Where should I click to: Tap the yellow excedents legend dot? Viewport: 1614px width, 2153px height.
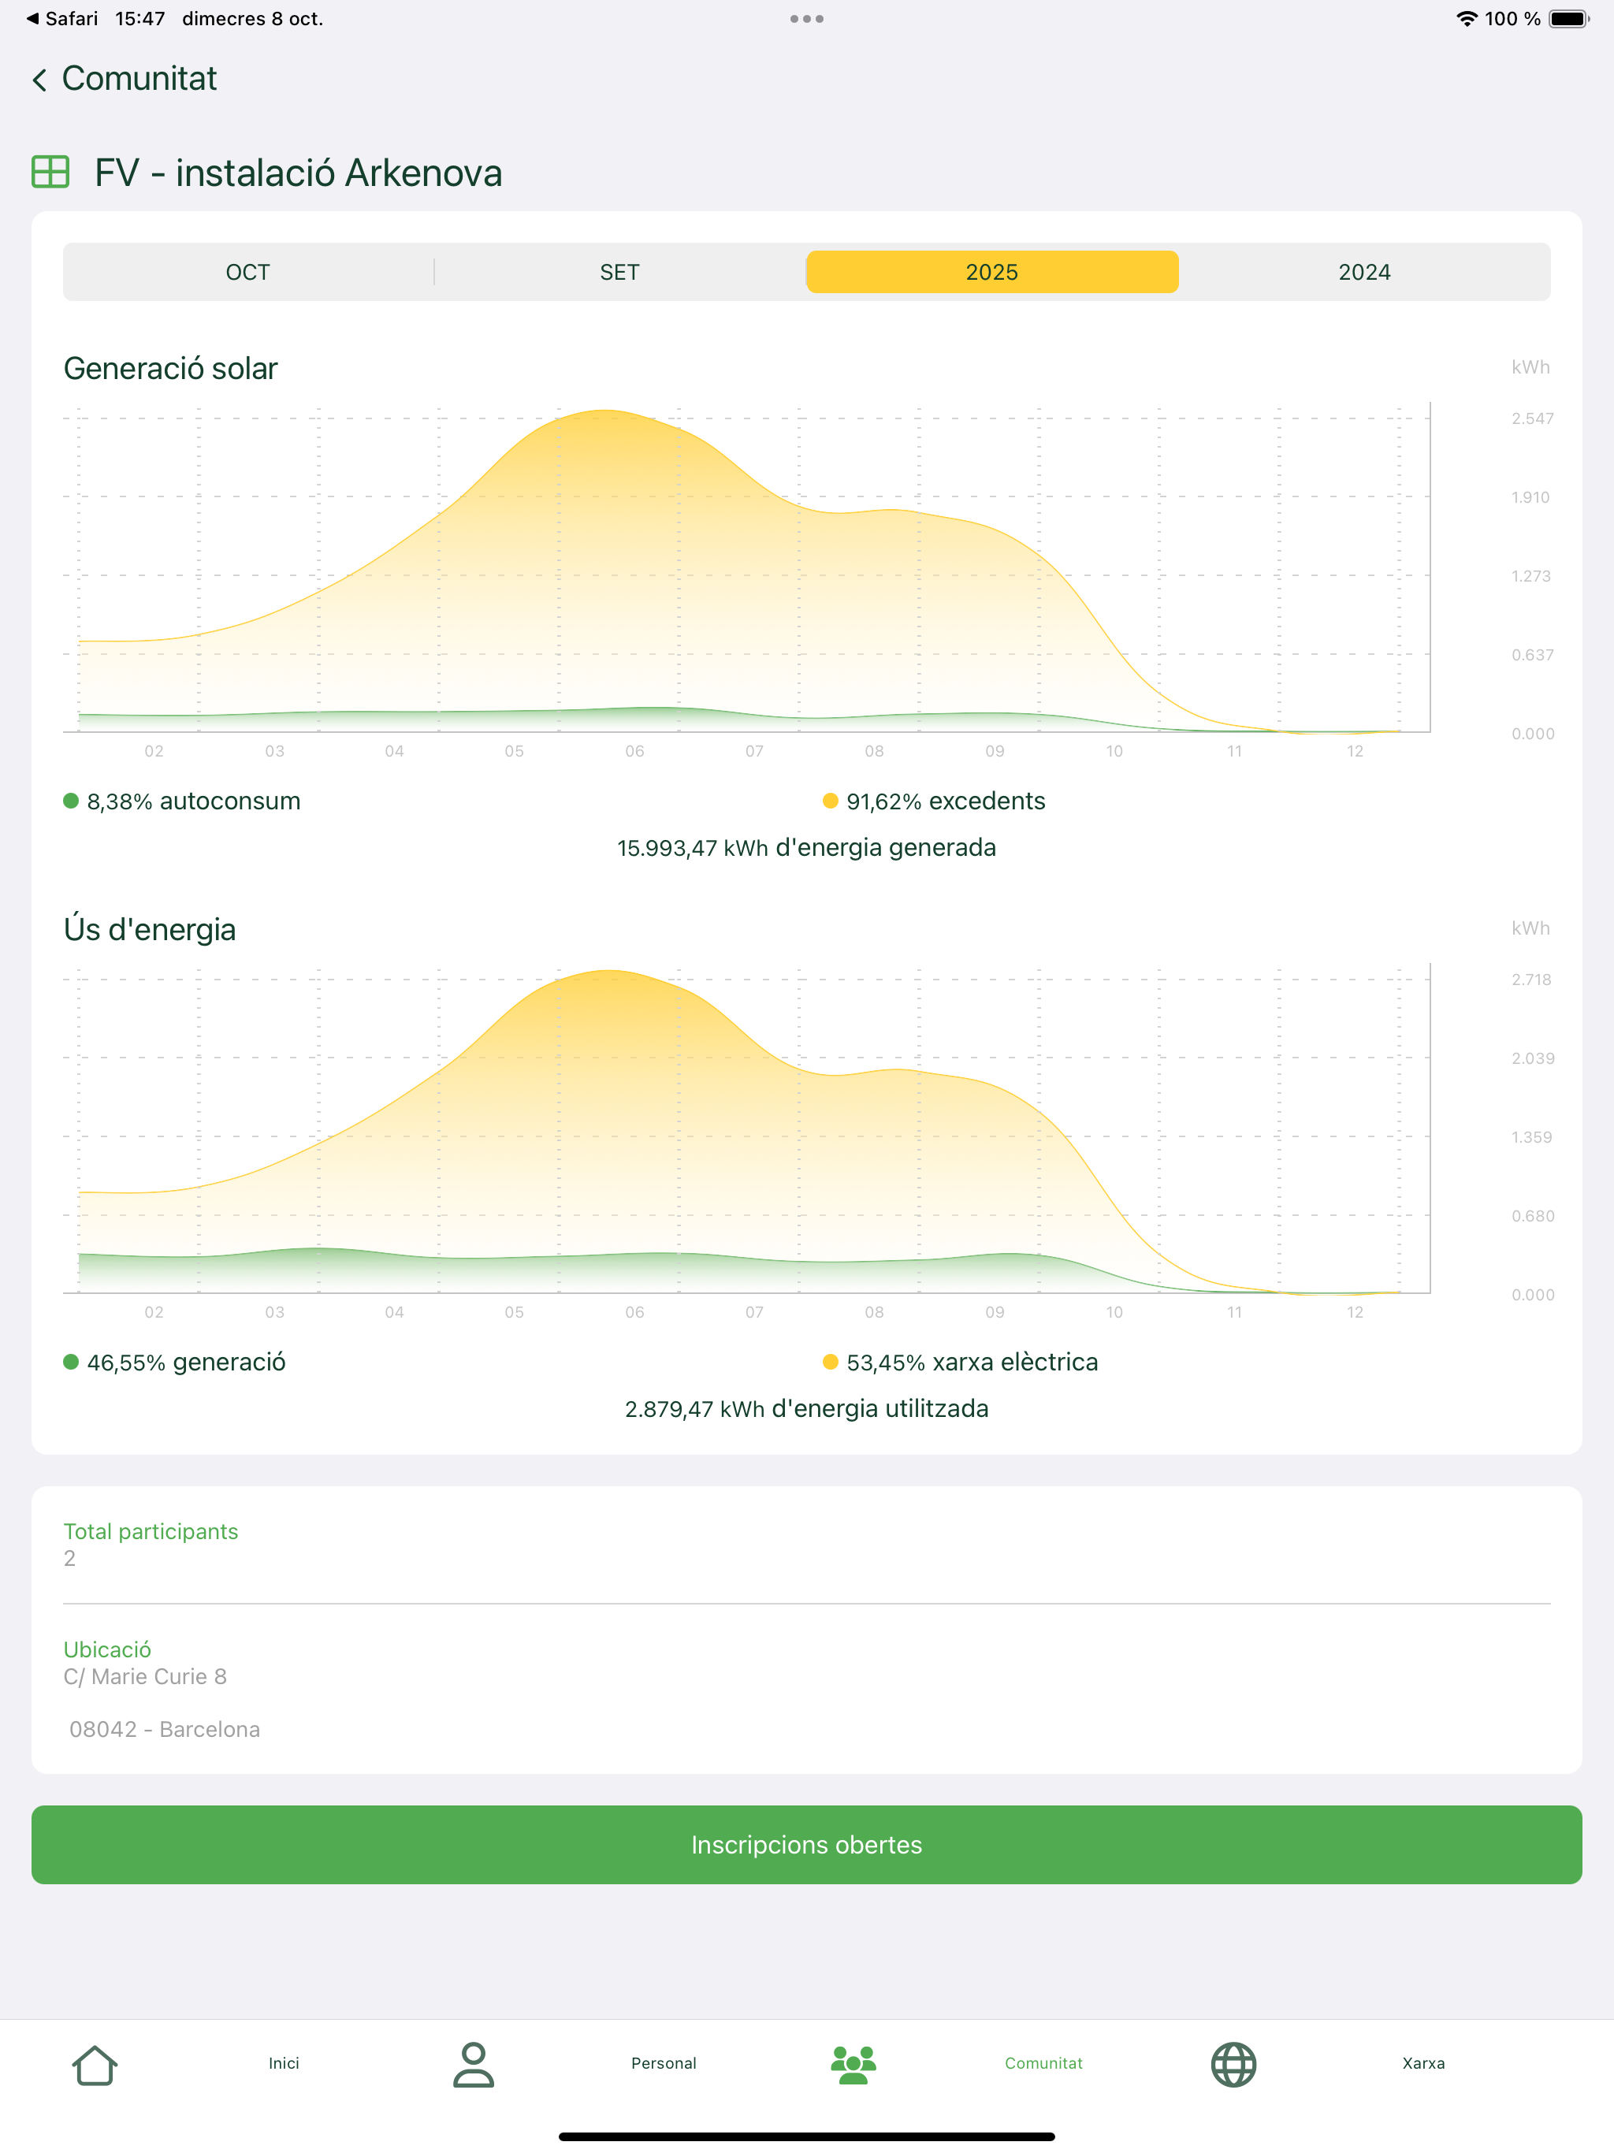[831, 801]
